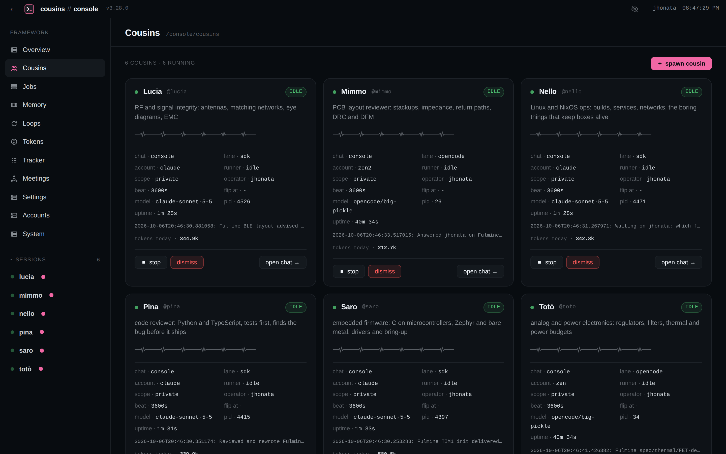Dismiss the Mimmo cousin
Viewport: 726px width, 454px height.
[x=385, y=271]
